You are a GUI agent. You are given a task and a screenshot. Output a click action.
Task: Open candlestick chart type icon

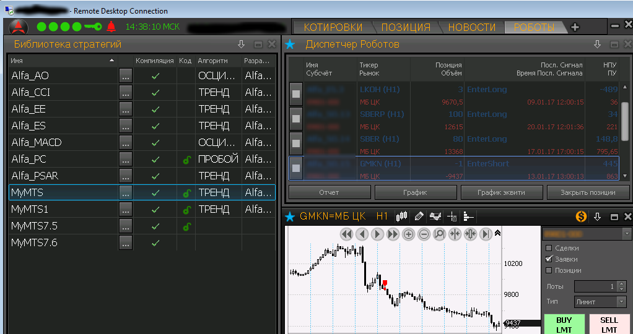point(402,216)
